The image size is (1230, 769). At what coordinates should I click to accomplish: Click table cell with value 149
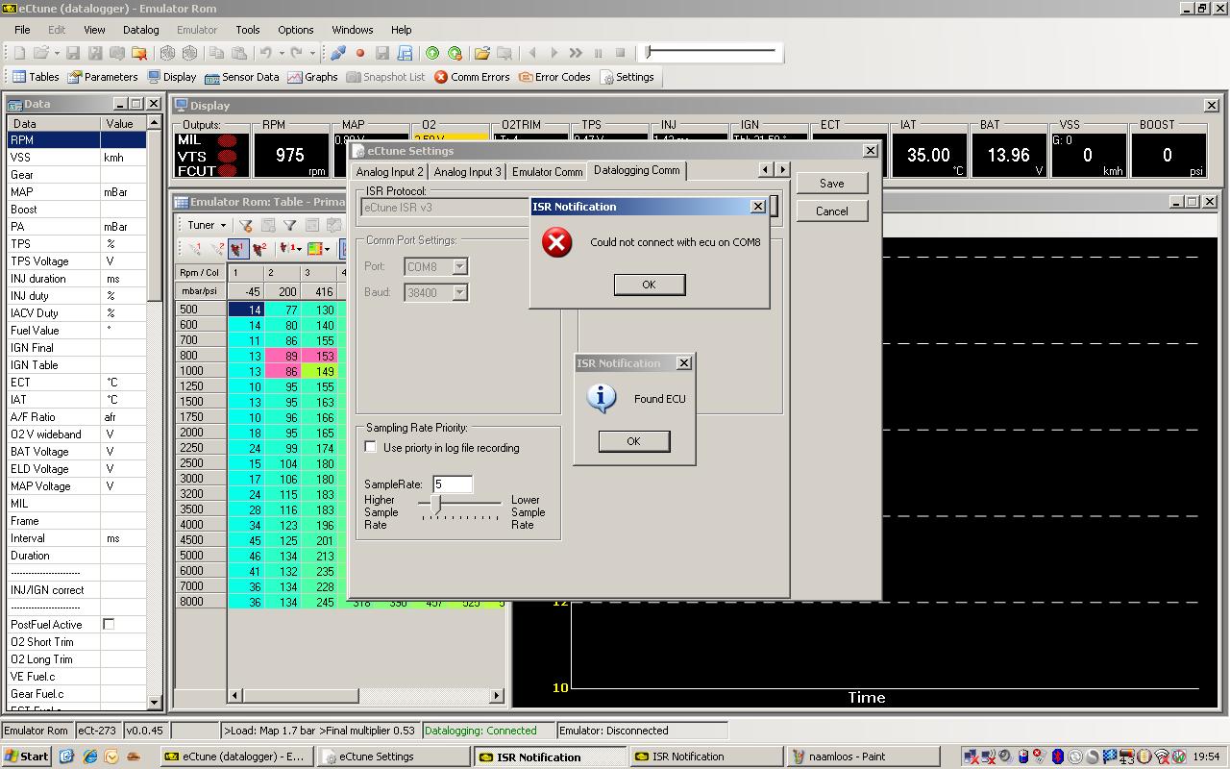pyautogui.click(x=320, y=371)
